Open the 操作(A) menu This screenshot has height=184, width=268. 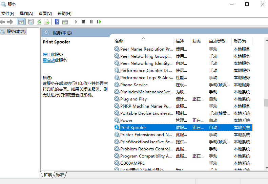tap(26, 14)
